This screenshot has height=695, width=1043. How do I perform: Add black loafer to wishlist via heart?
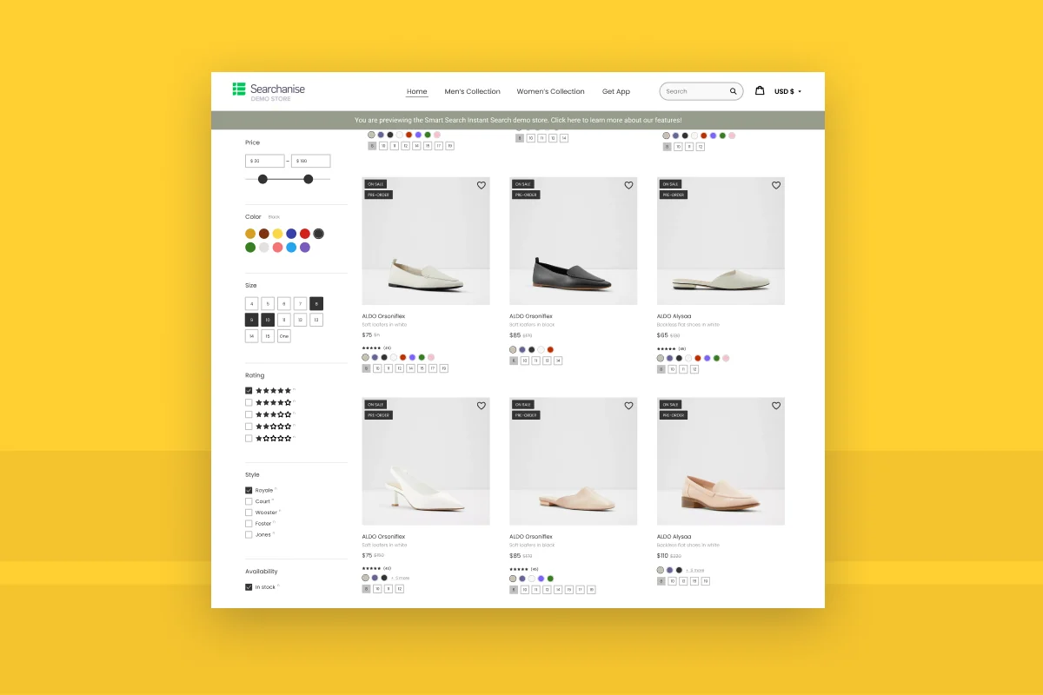click(x=628, y=185)
